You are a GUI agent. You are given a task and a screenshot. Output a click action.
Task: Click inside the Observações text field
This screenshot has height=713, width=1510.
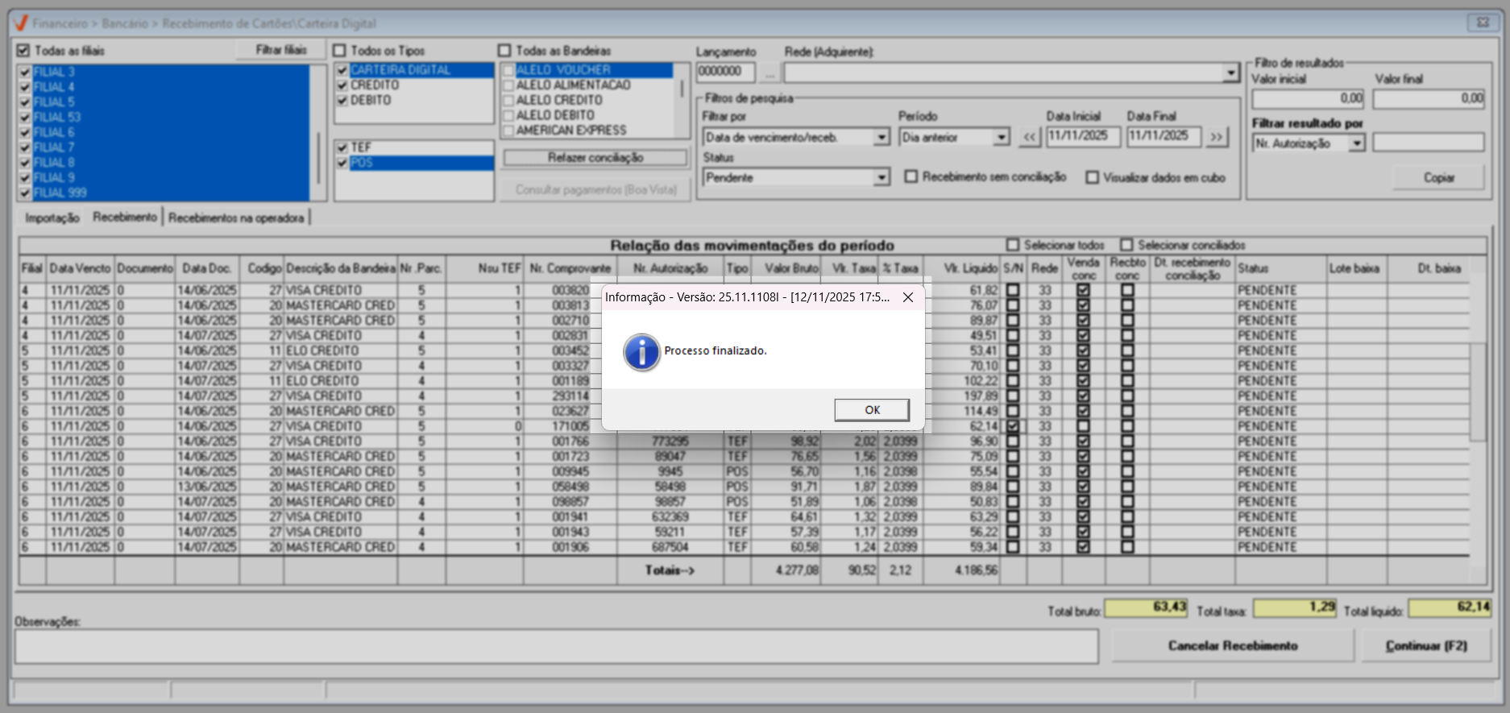click(556, 646)
